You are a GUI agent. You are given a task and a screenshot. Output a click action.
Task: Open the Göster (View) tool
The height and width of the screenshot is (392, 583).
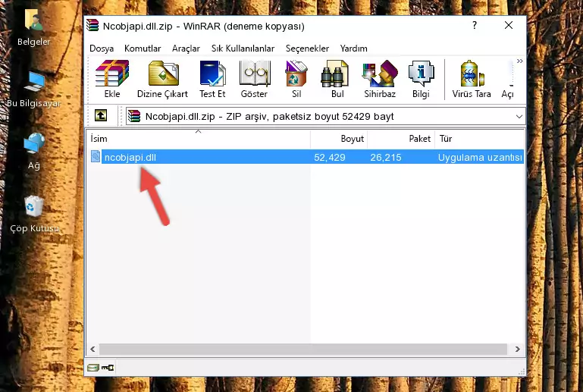tap(254, 79)
